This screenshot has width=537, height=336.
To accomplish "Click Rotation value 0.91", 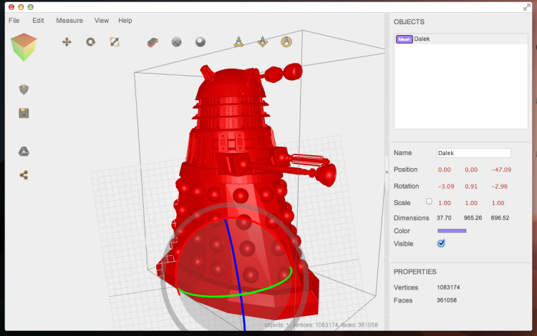I will (471, 187).
